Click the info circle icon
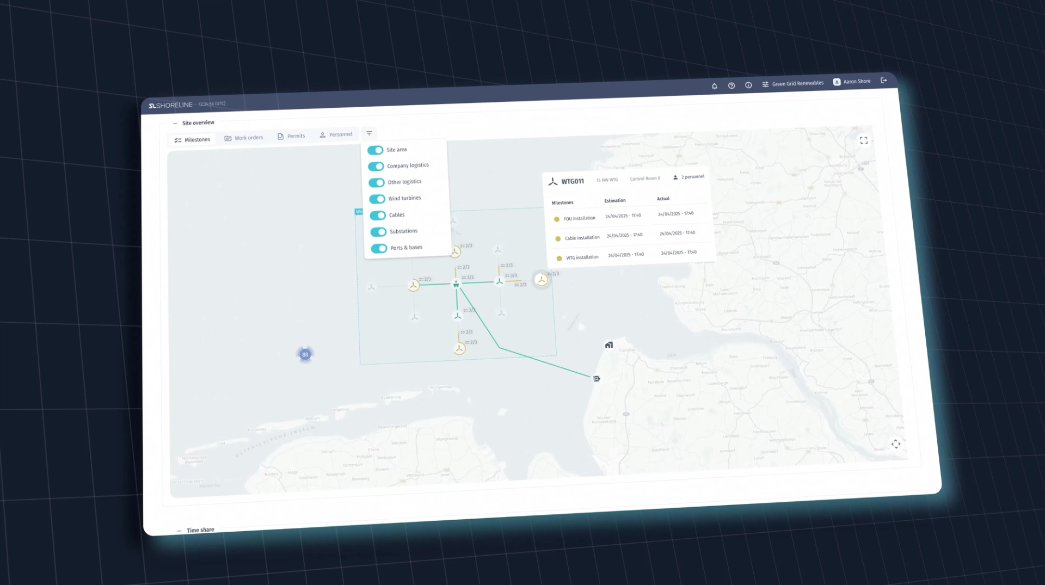Screen dimensions: 1045x585 pos(748,85)
